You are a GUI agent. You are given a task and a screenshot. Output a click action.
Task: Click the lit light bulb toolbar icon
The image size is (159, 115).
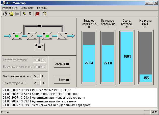point(24,14)
